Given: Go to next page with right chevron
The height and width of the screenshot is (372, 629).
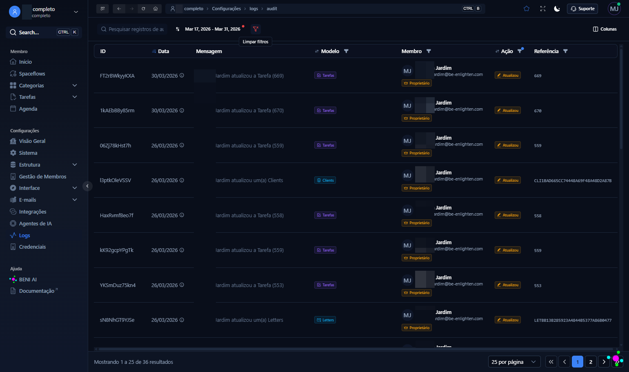Looking at the screenshot, I should click(x=604, y=362).
